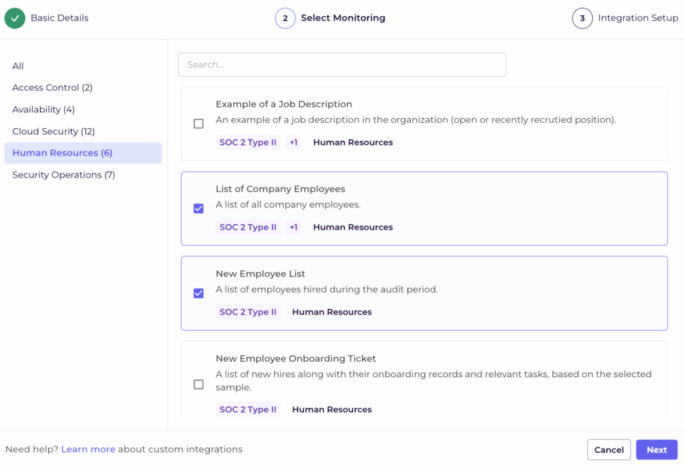Click Human Resources label on Company Employees card
The width and height of the screenshot is (684, 466).
tap(353, 227)
